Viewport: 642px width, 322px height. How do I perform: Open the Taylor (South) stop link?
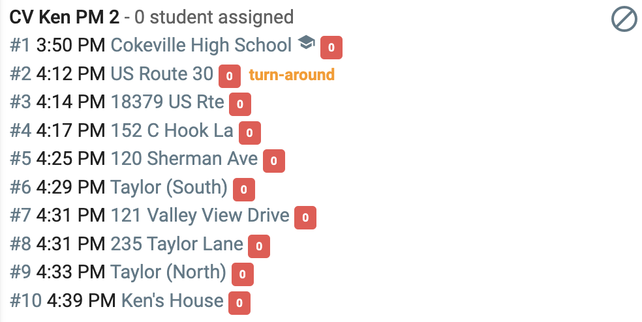tap(169, 187)
